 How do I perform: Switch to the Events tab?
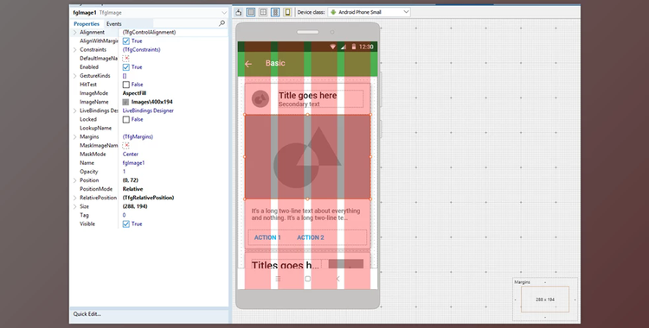[114, 23]
